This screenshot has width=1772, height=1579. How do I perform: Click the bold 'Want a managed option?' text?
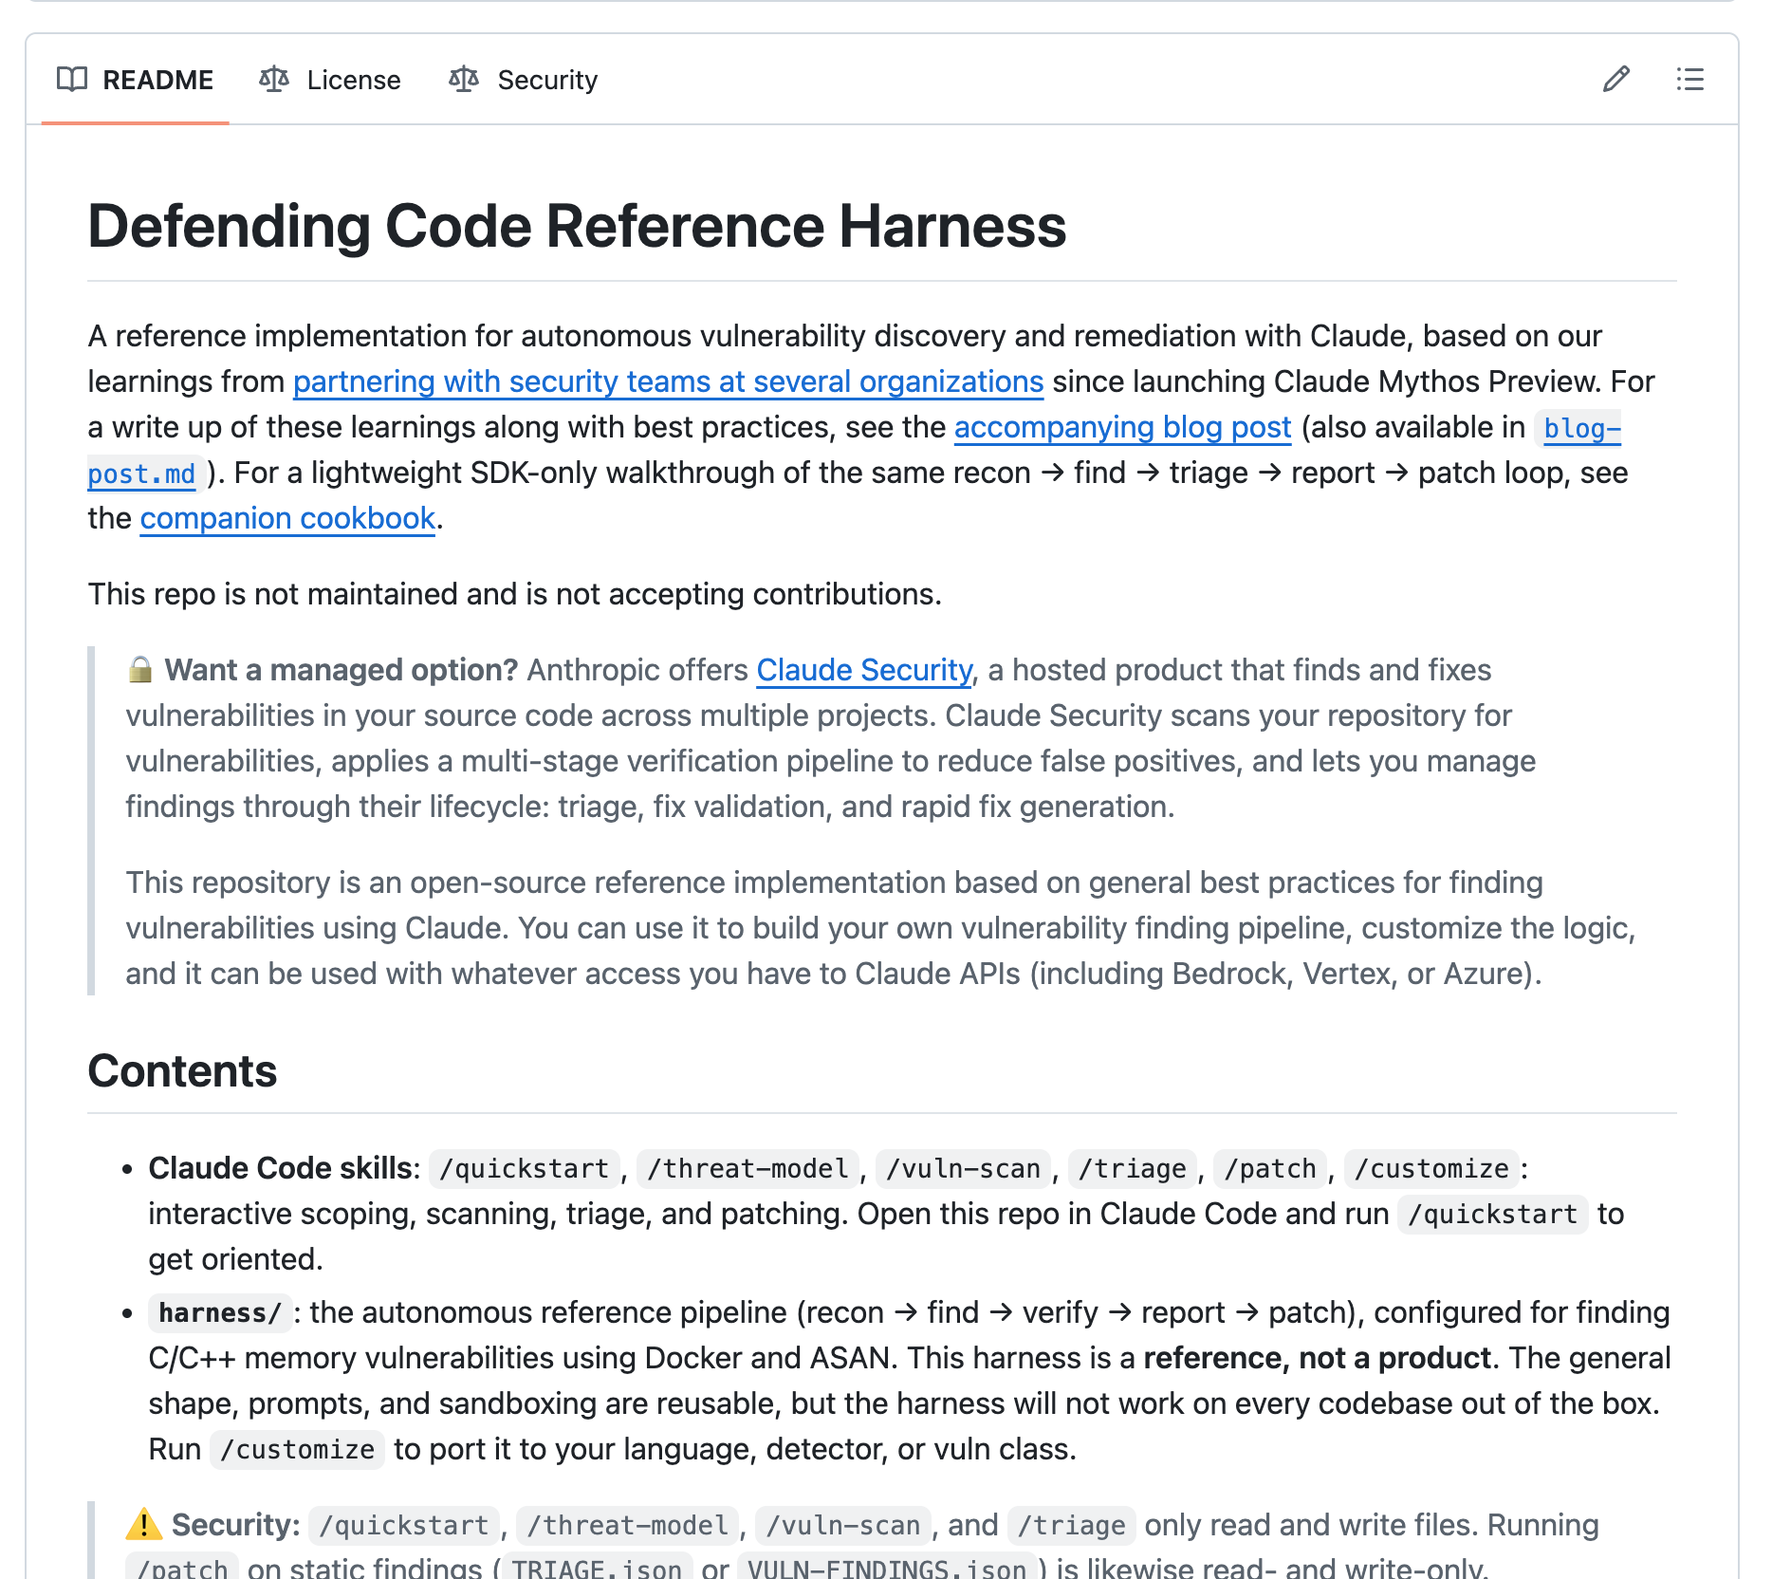(341, 670)
